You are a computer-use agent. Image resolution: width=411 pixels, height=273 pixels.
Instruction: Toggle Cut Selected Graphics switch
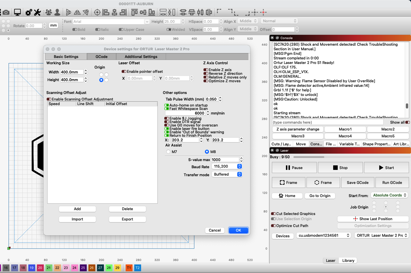[x=273, y=214]
